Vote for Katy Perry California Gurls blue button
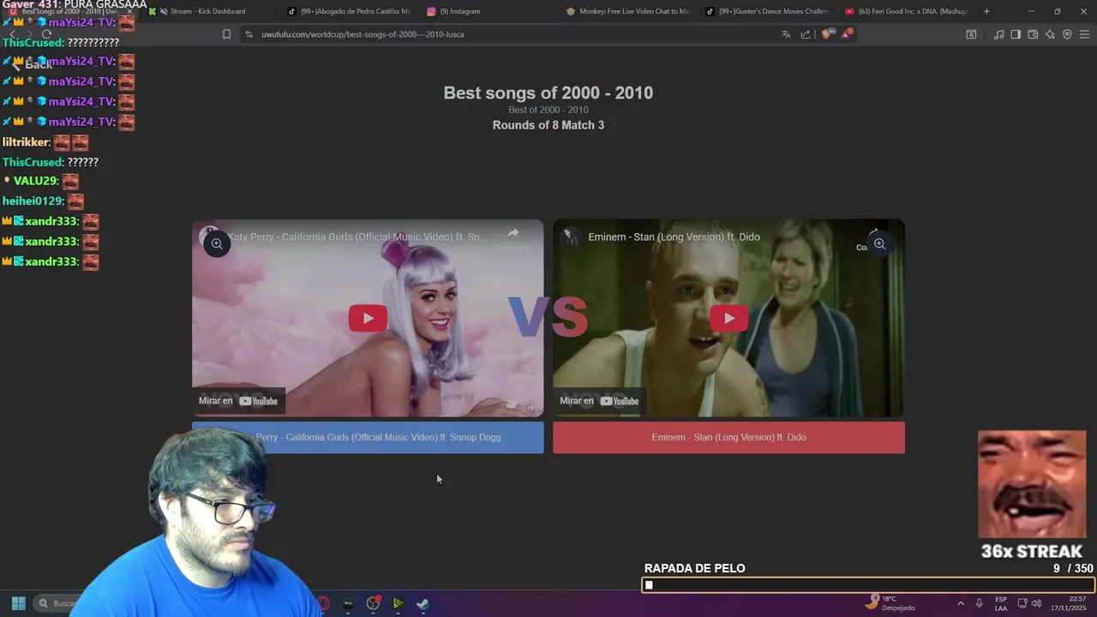1097x617 pixels. coord(368,437)
